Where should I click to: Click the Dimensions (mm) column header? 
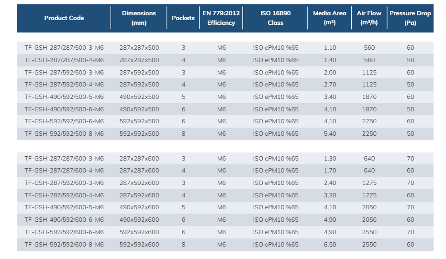[139, 18]
